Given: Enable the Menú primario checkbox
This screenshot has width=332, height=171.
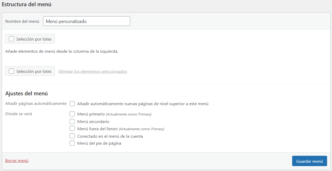Looking at the screenshot, I should [x=72, y=114].
